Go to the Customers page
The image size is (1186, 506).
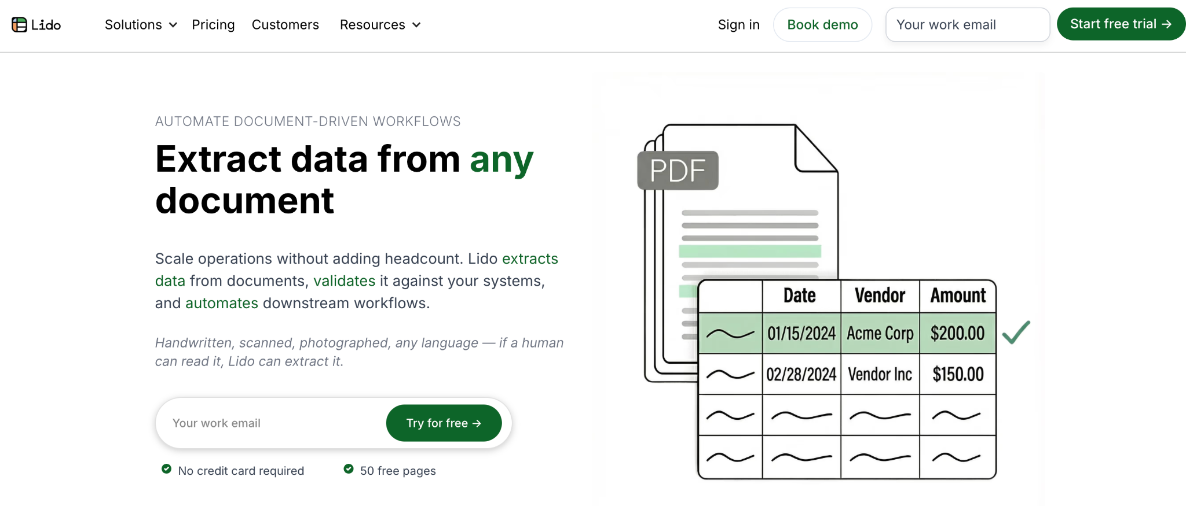[x=285, y=25]
